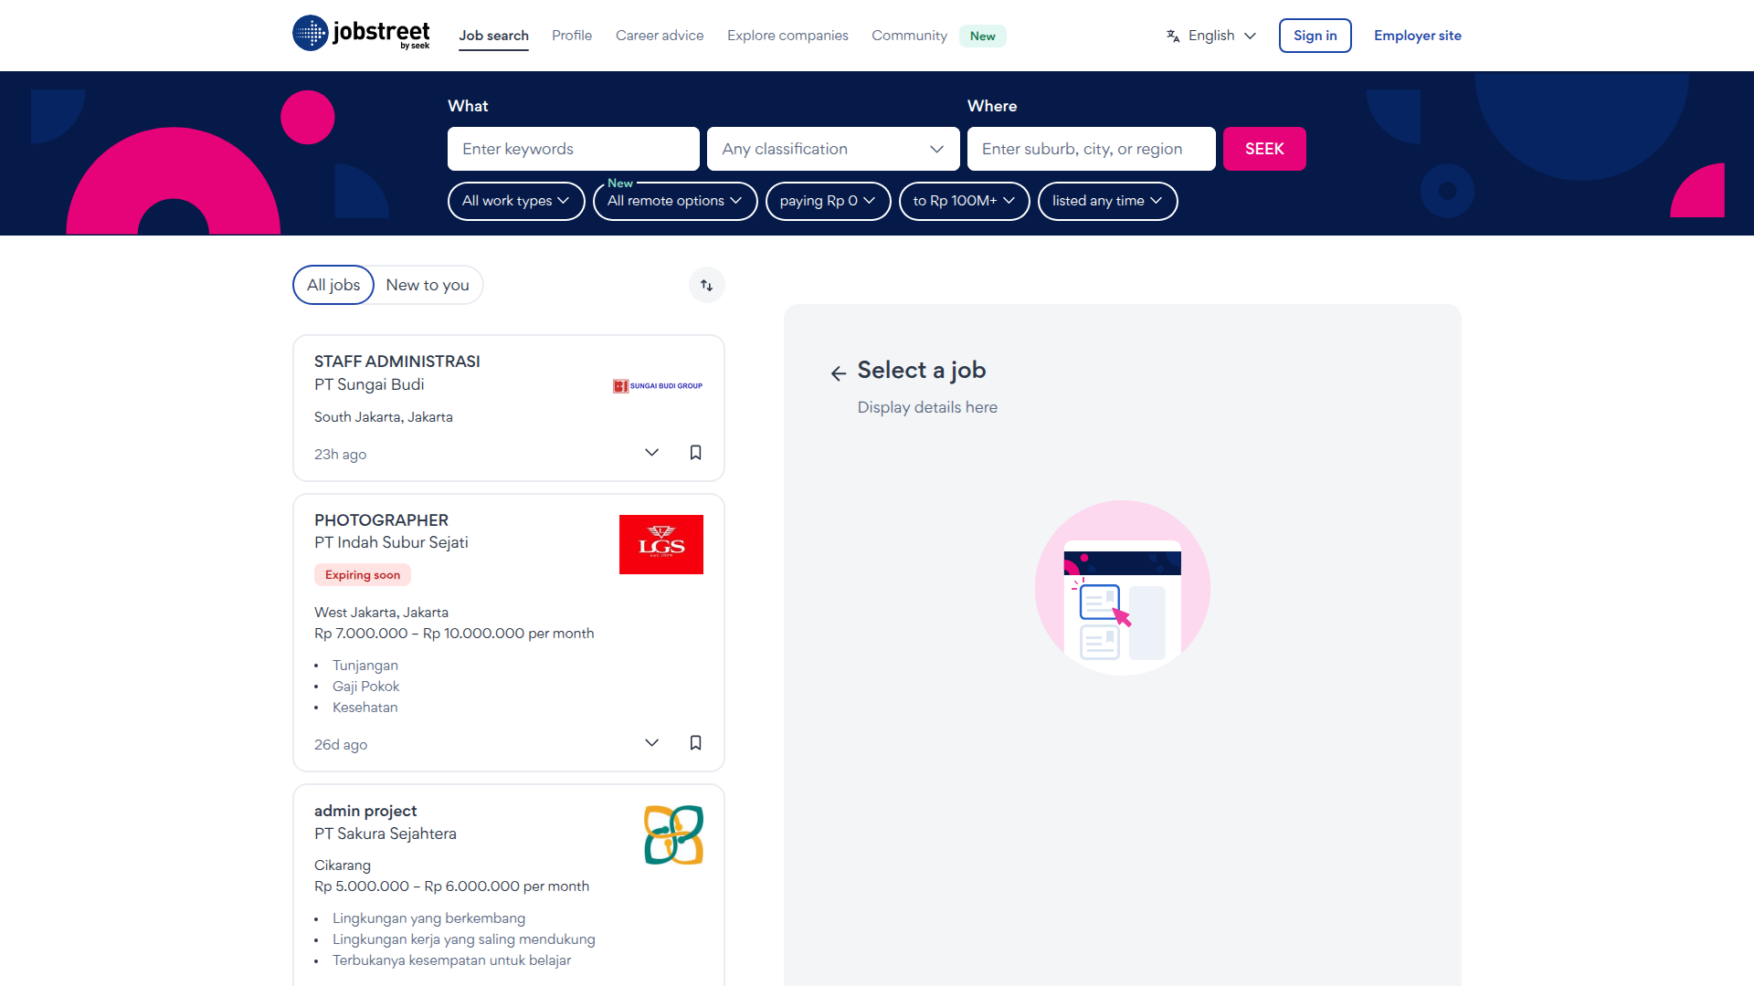
Task: Click the PT Sungai Budi company name
Action: [369, 384]
